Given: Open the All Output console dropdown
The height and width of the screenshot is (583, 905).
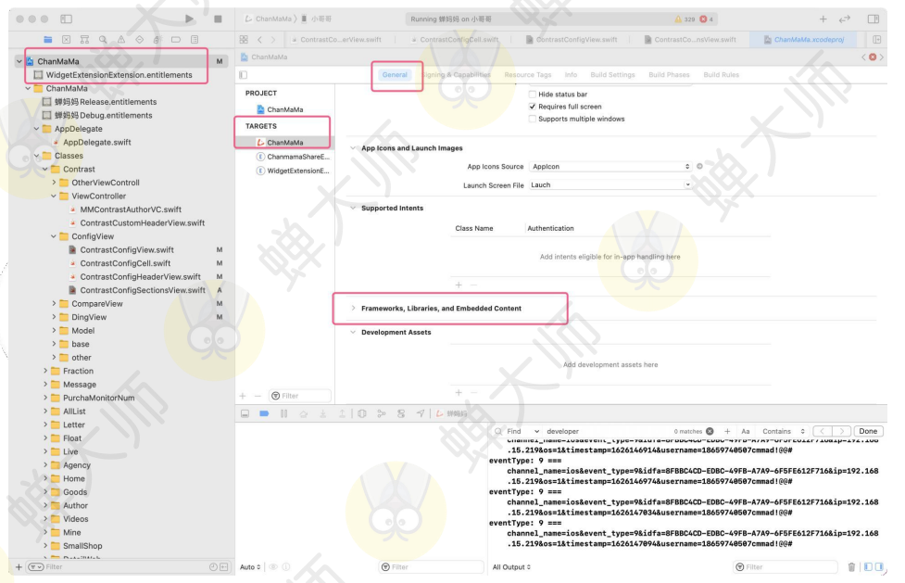Looking at the screenshot, I should 511,567.
